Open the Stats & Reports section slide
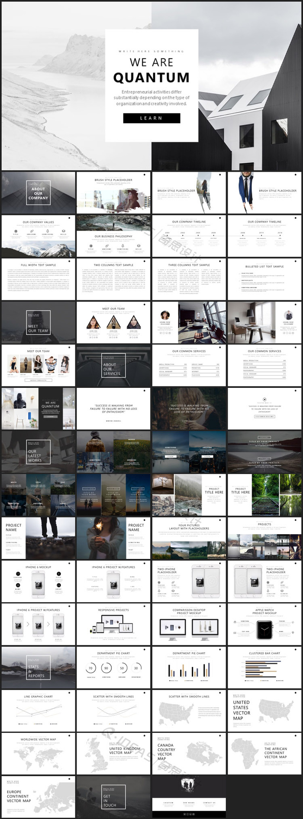The width and height of the screenshot is (303, 819). point(38,667)
